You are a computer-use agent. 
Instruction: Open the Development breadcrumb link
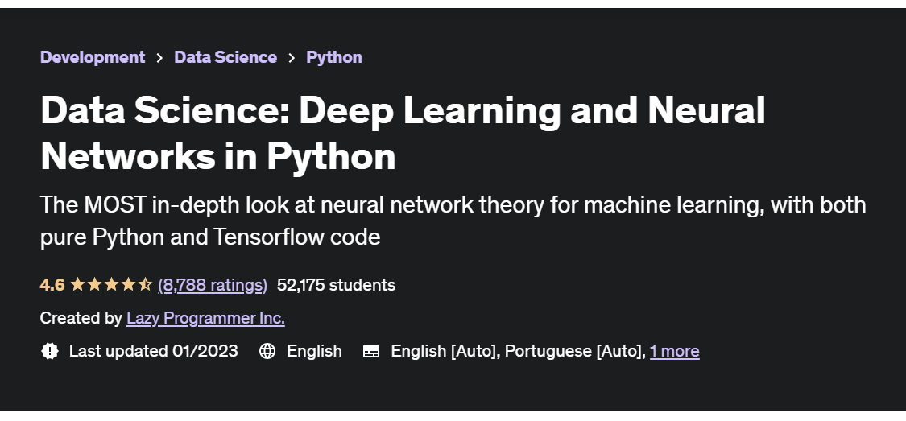93,57
